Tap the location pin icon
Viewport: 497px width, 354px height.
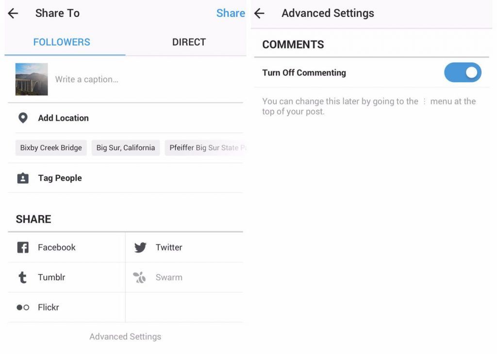click(23, 118)
